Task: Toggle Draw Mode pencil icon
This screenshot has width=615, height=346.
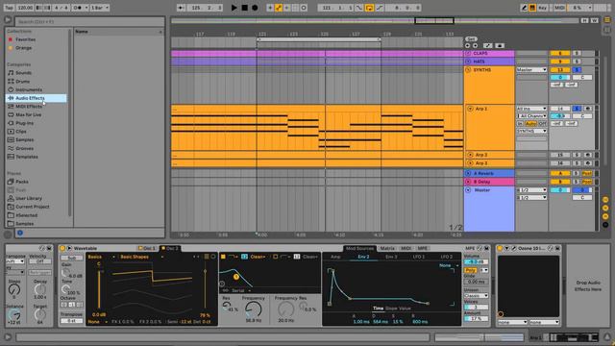Action: pos(524,8)
